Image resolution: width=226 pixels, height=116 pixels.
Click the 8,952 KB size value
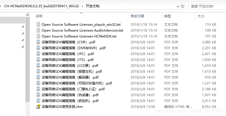coord(209,106)
